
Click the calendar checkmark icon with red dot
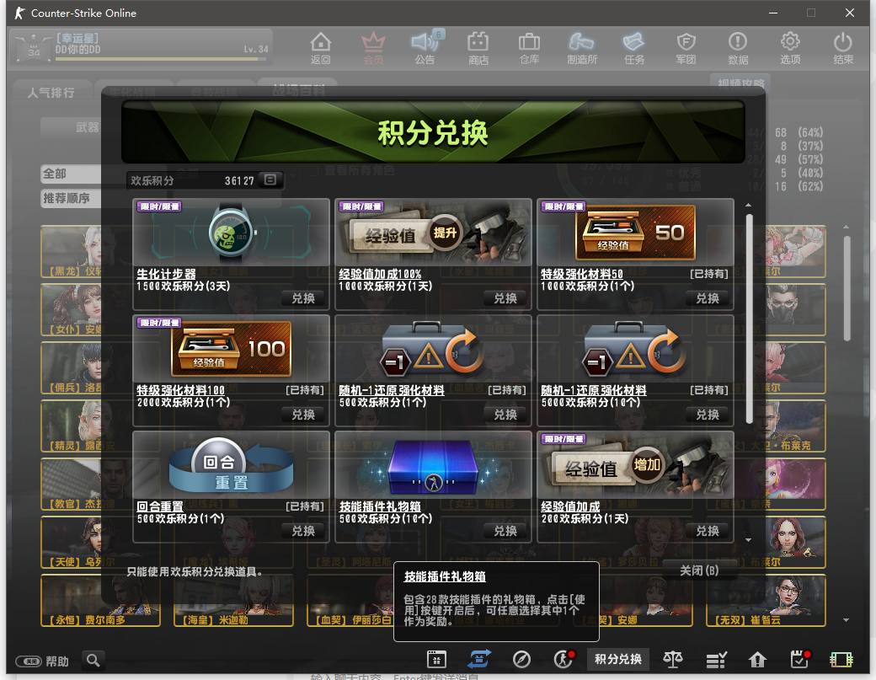pyautogui.click(x=800, y=660)
